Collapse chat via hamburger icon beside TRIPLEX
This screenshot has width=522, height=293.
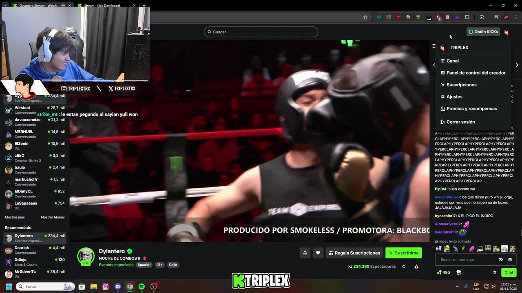434,46
